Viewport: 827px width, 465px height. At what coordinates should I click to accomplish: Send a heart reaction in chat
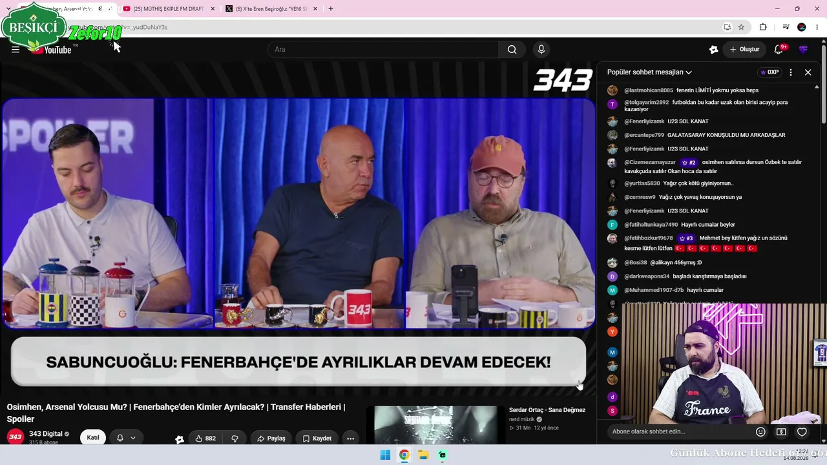tap(802, 432)
